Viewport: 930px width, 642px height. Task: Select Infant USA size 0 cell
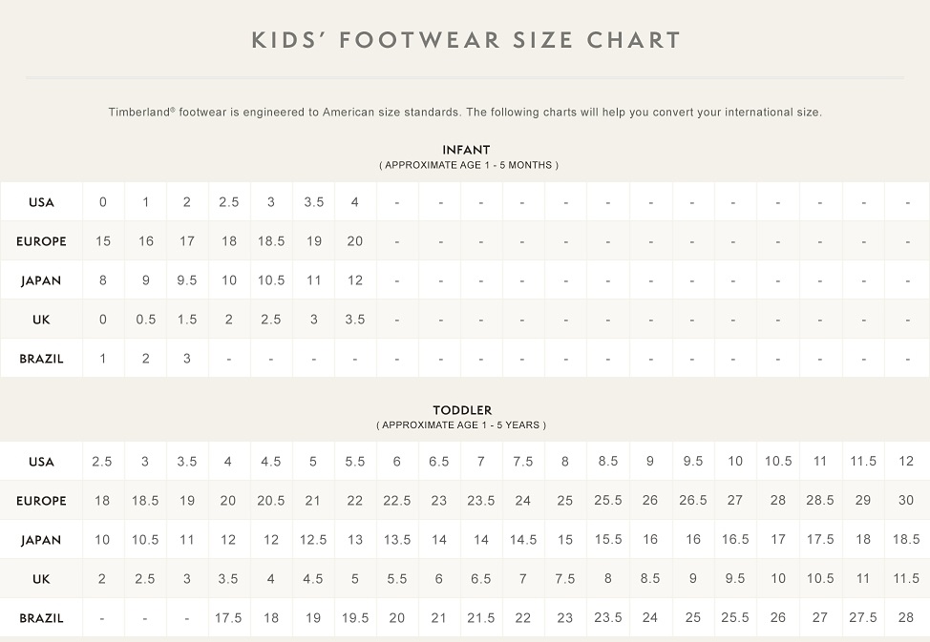coord(103,202)
